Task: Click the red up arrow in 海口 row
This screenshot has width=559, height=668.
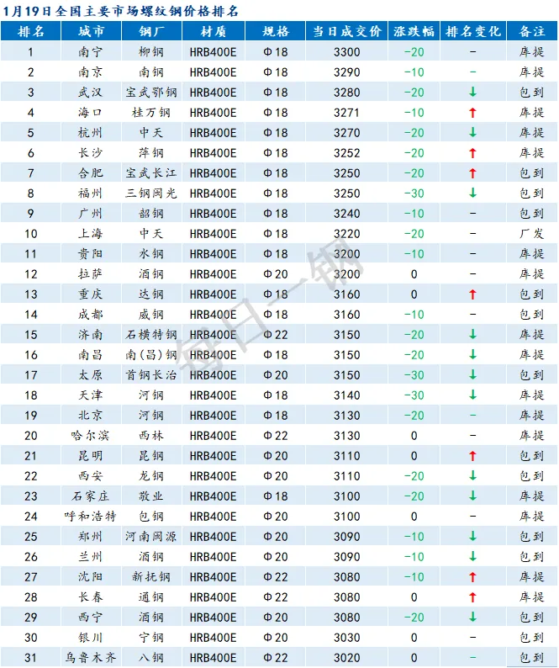Action: 472,113
